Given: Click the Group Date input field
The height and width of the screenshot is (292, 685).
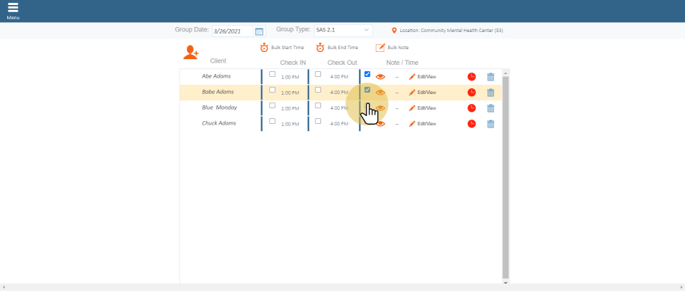Looking at the screenshot, I should (232, 31).
